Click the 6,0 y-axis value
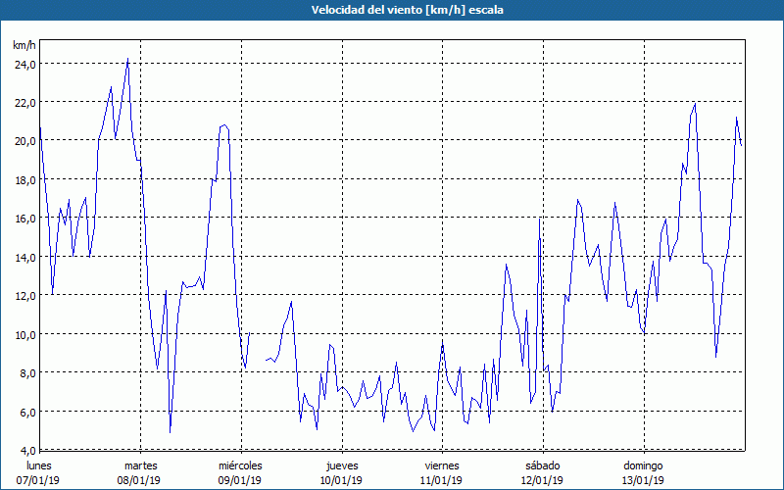This screenshot has width=784, height=490. [x=27, y=413]
